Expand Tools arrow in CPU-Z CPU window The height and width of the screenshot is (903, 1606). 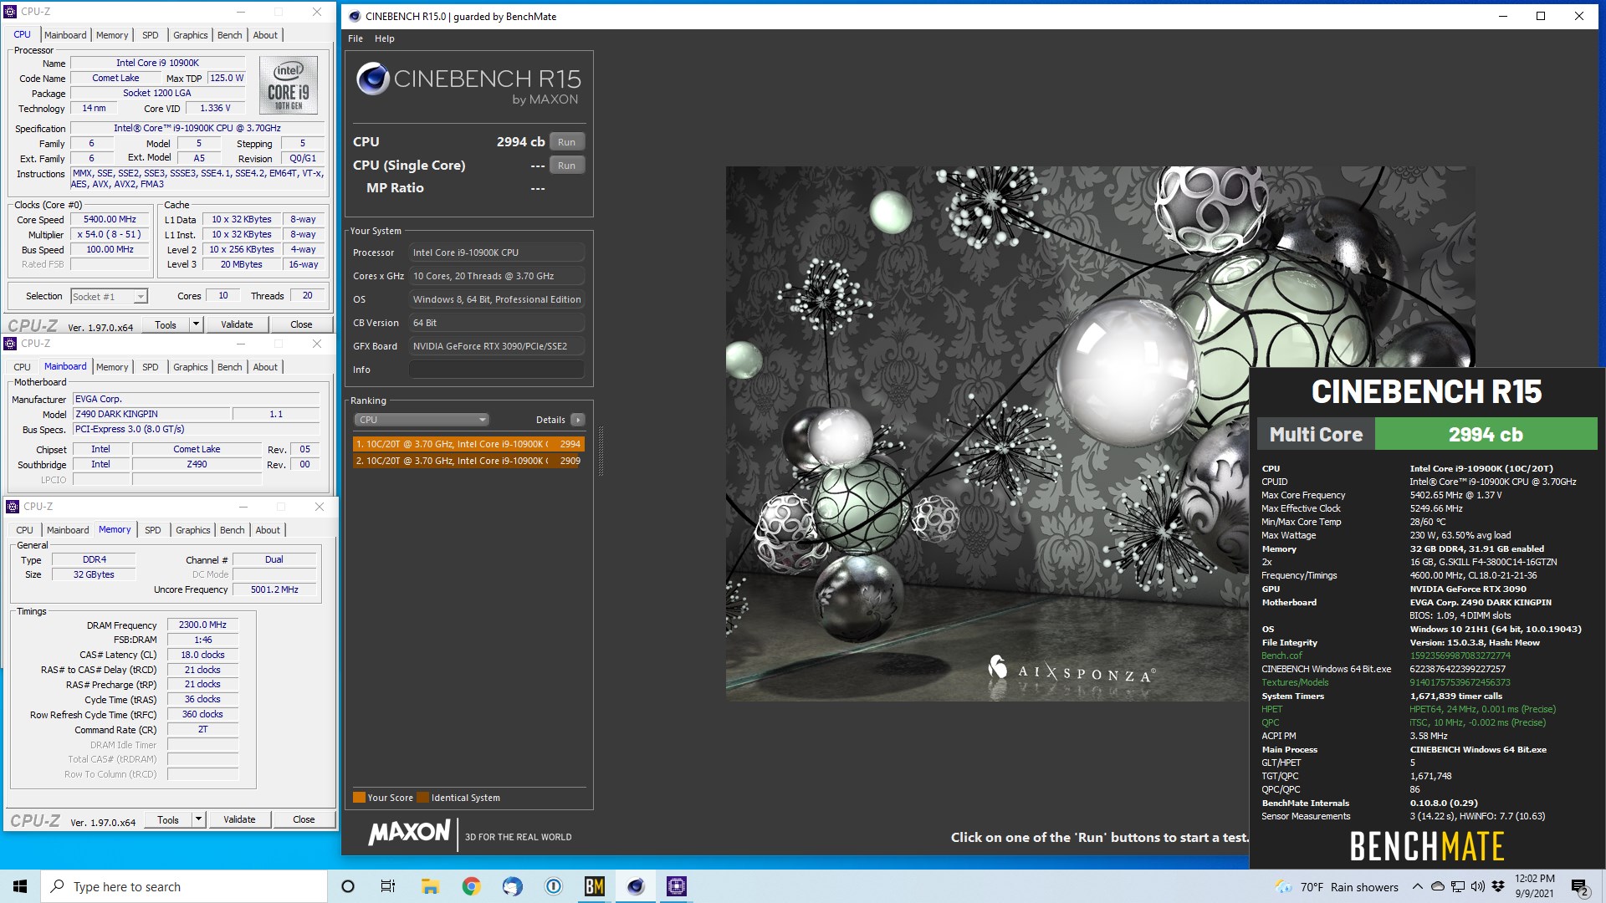tap(196, 324)
